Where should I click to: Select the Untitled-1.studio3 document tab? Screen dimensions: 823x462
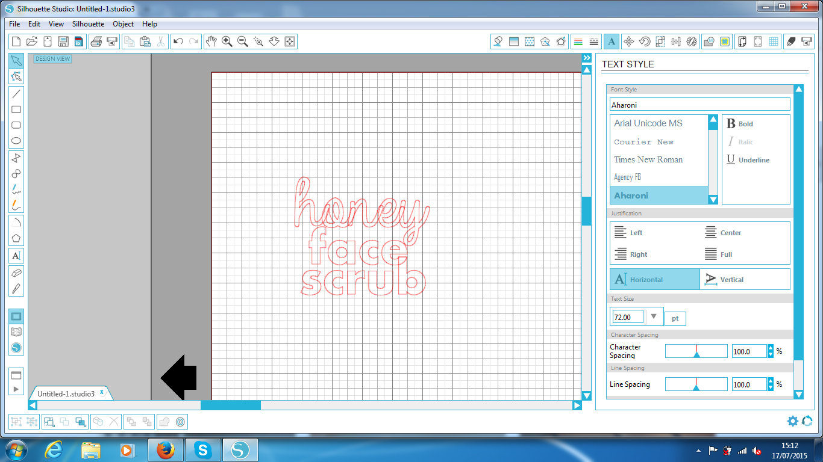coord(66,393)
